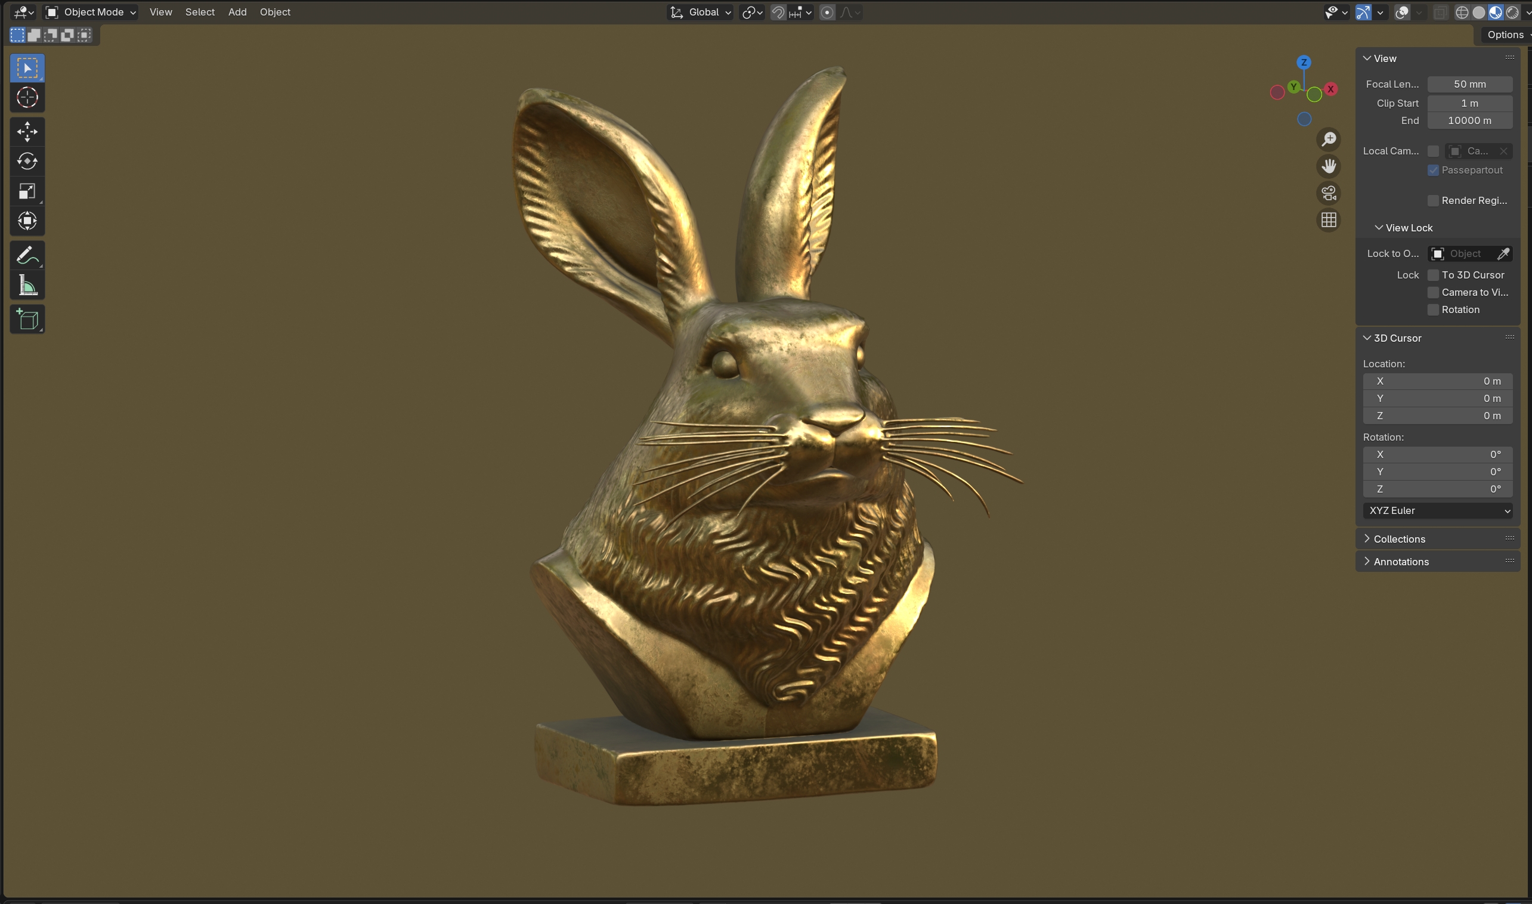
Task: Open the Object Mode dropdown
Action: click(91, 12)
